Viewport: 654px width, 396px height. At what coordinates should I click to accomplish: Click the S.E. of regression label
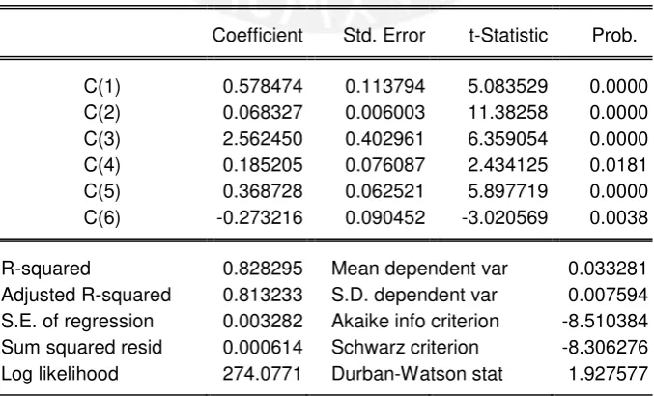click(x=77, y=322)
